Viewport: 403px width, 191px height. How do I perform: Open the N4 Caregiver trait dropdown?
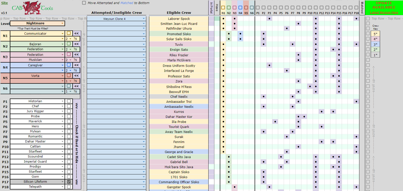[x=63, y=65]
